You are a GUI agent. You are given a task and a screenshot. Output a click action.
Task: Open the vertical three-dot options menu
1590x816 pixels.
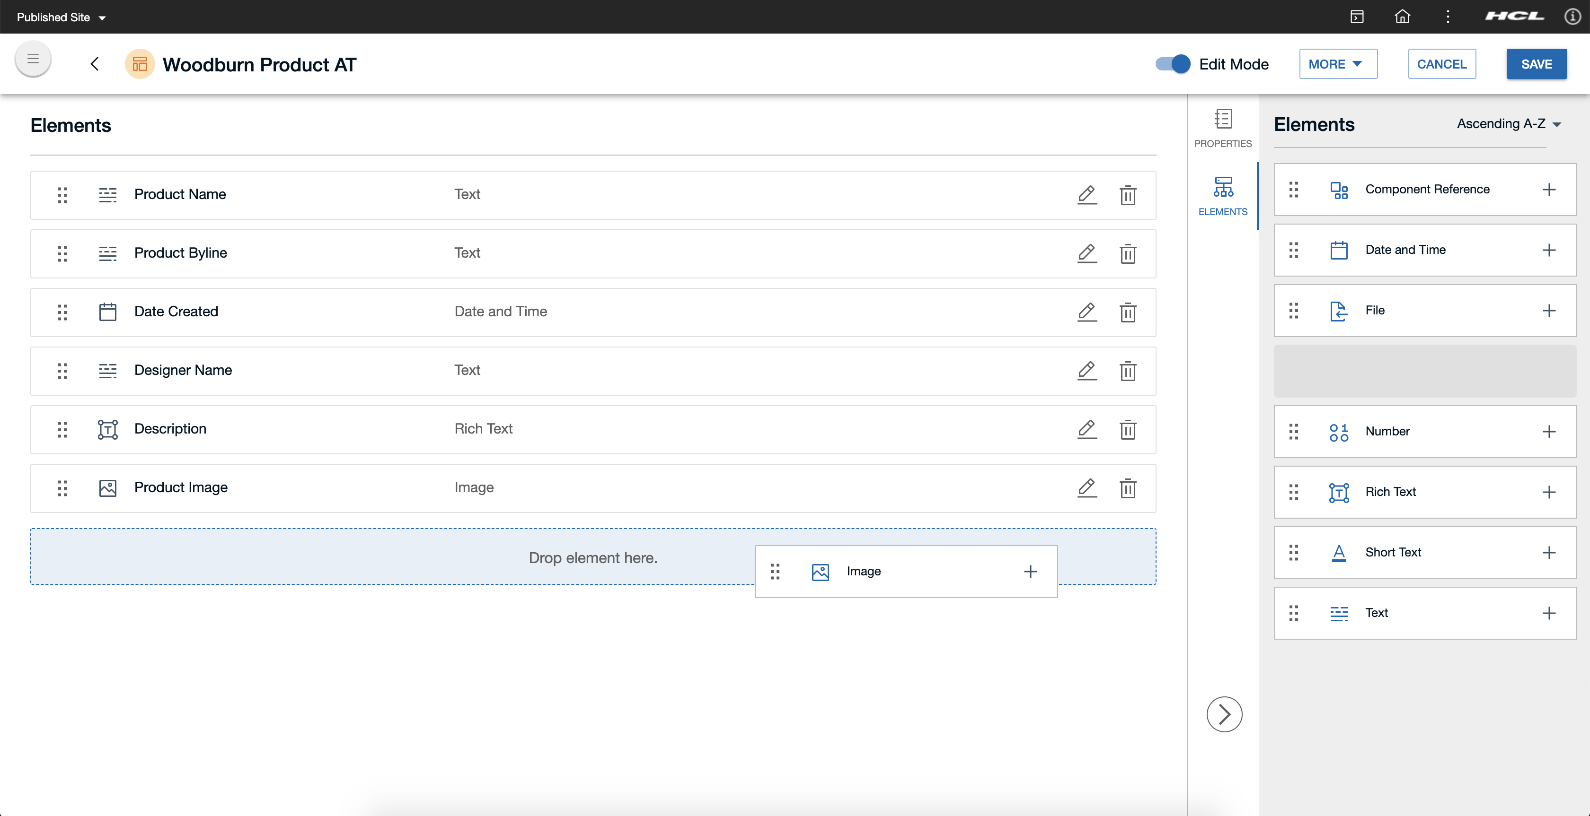pos(1448,17)
